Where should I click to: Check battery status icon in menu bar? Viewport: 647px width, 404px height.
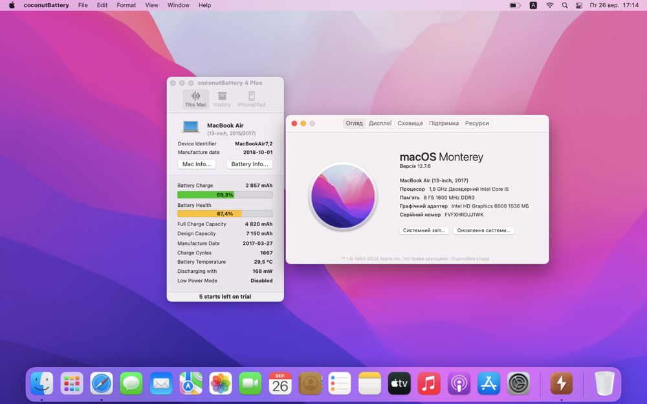[x=514, y=5]
